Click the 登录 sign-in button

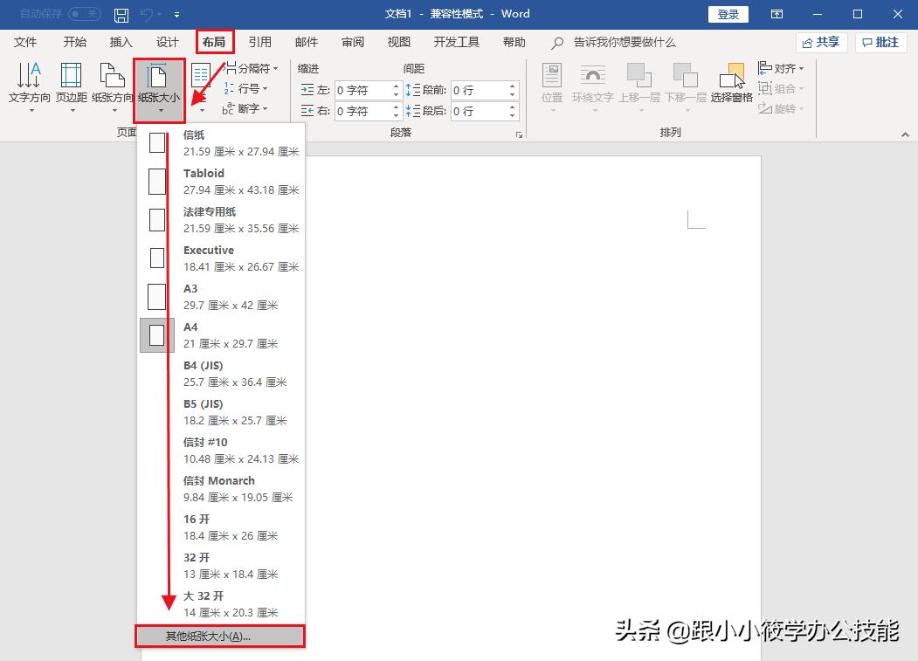click(729, 13)
